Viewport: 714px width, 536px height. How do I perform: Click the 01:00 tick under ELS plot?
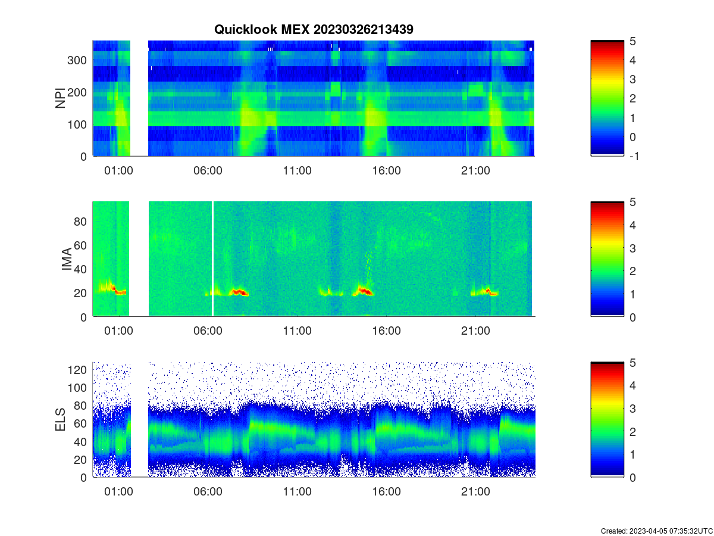(x=119, y=492)
